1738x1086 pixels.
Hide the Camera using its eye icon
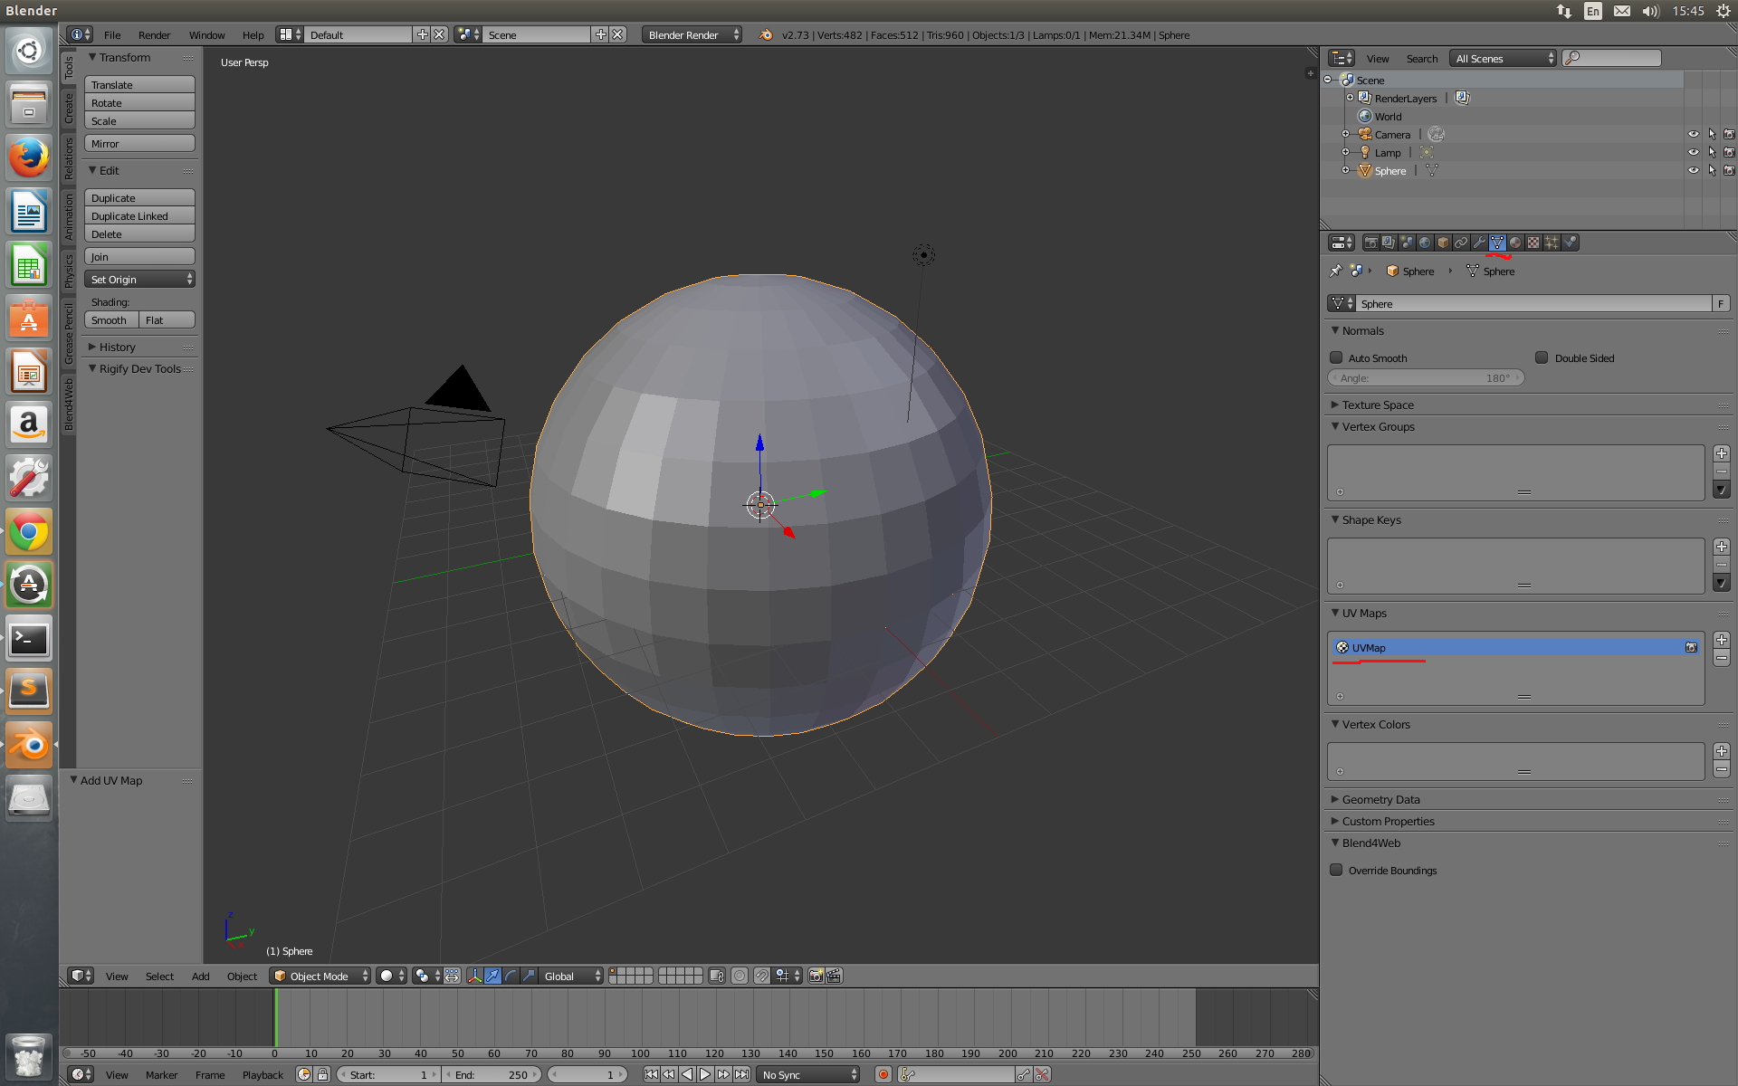click(1693, 134)
